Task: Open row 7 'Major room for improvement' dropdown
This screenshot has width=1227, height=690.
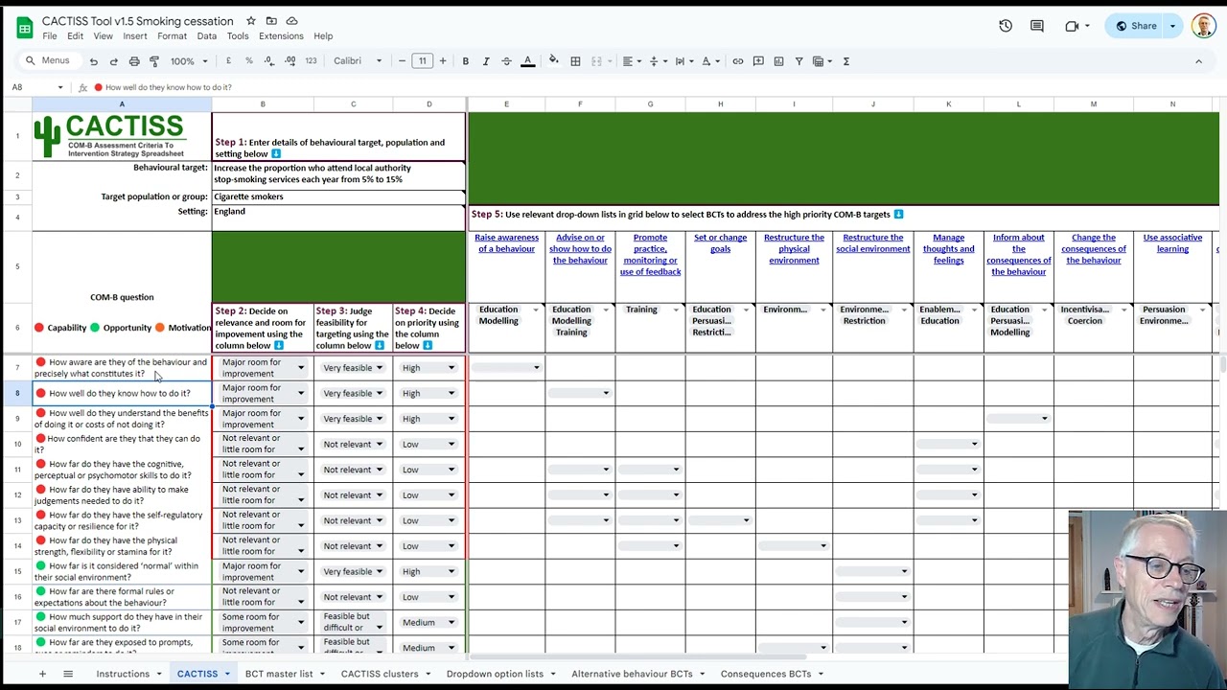Action: point(263,368)
